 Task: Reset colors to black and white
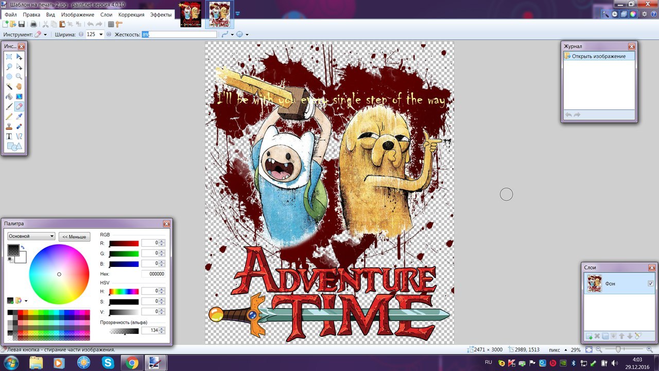10,259
